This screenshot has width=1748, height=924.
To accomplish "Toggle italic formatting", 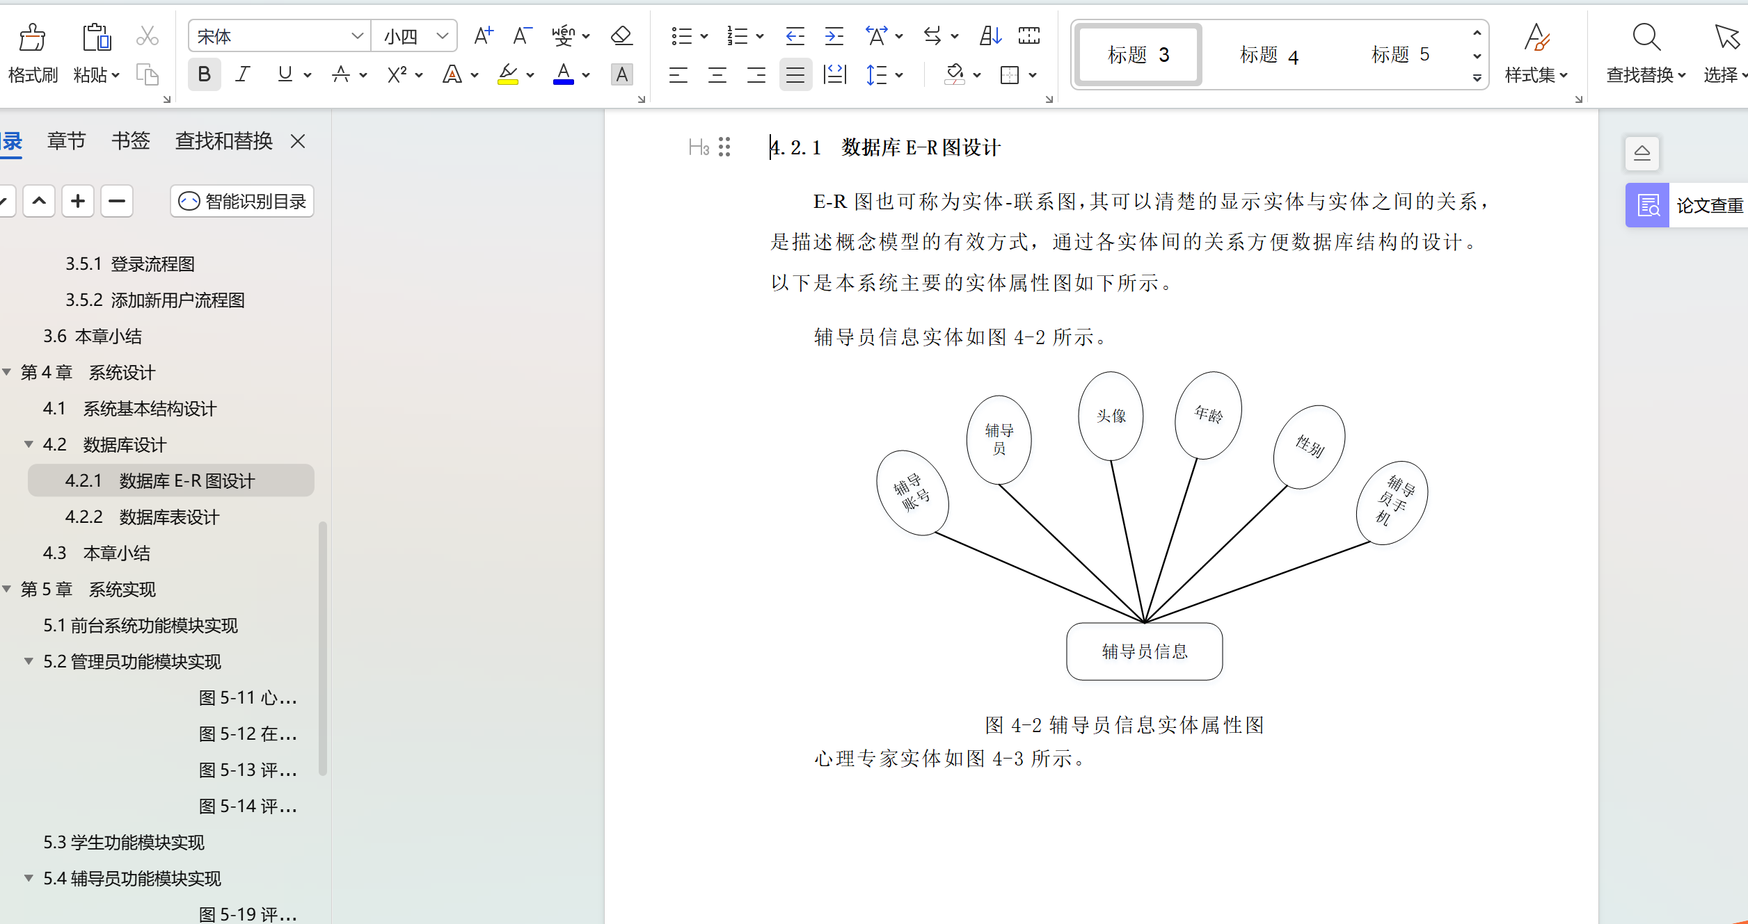I will point(242,74).
